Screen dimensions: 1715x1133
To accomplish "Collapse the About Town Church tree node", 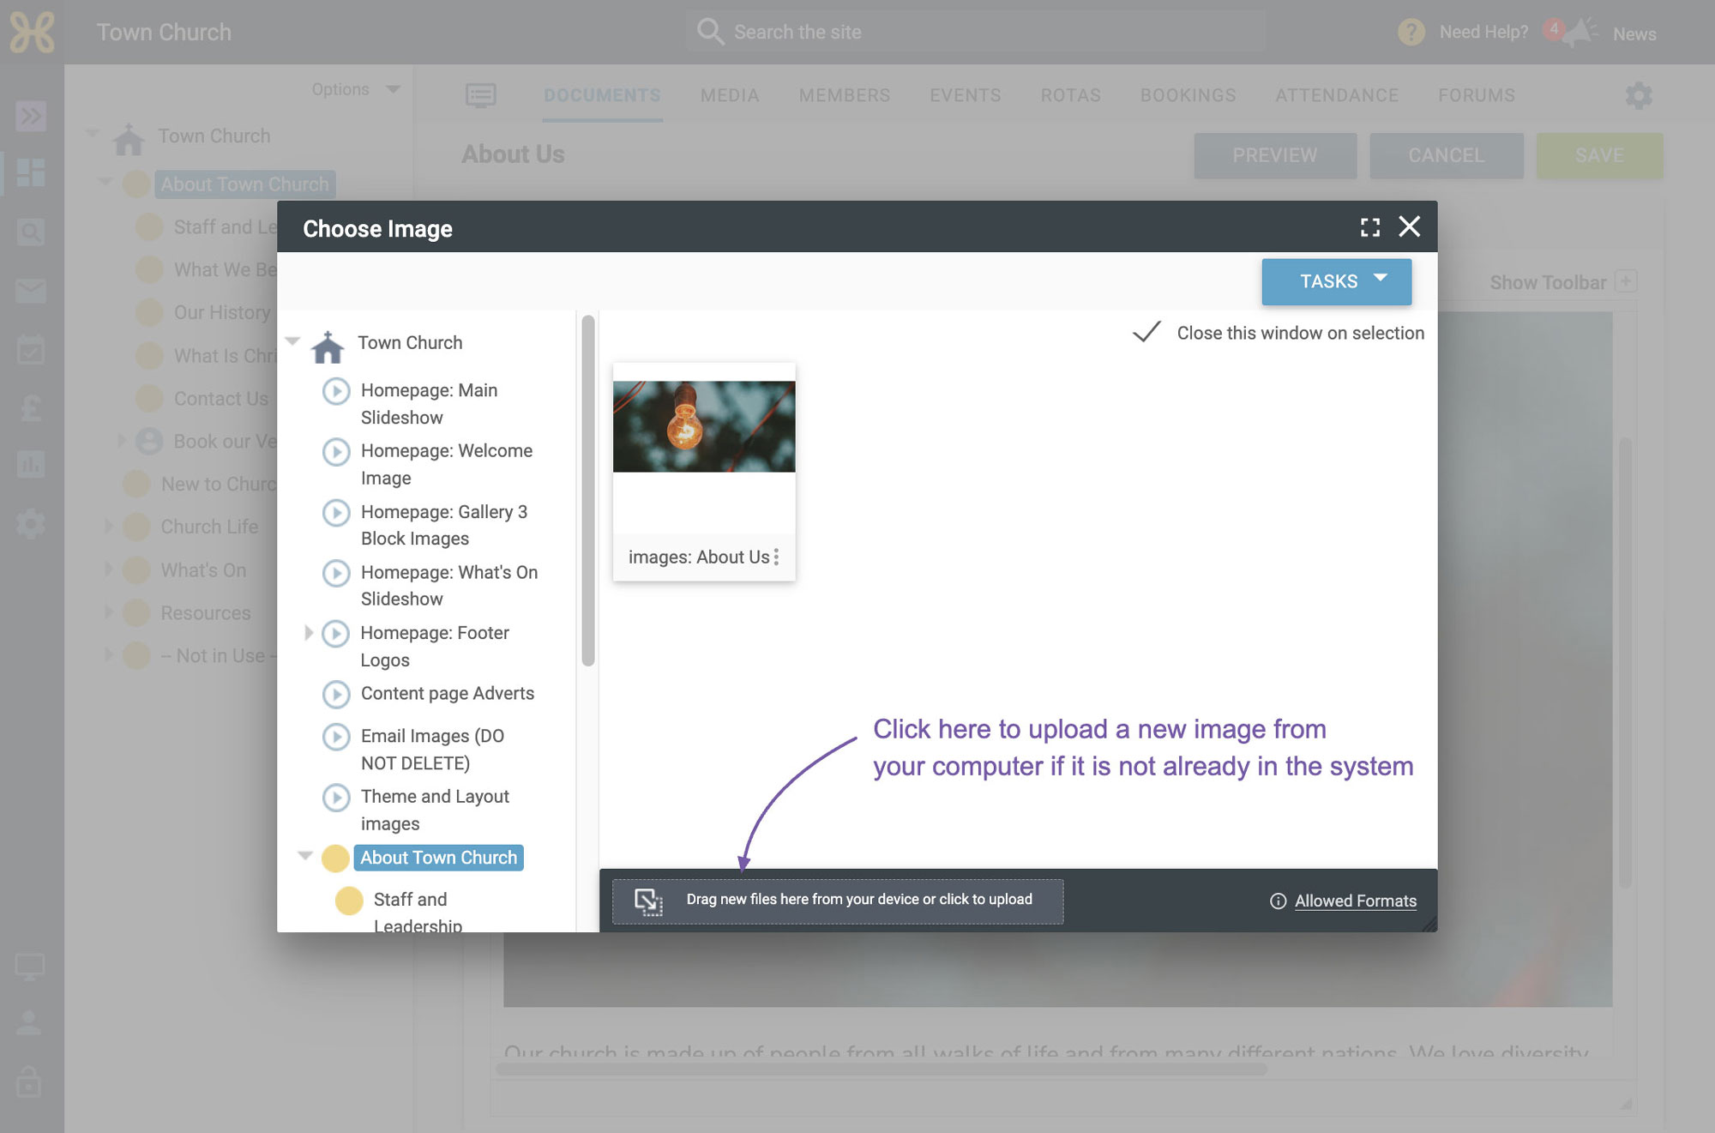I will (305, 856).
